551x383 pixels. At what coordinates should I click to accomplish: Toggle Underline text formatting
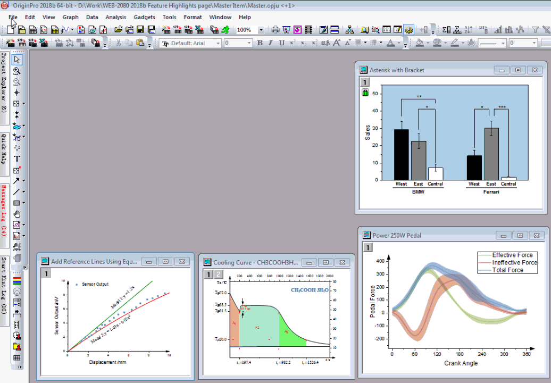(281, 43)
